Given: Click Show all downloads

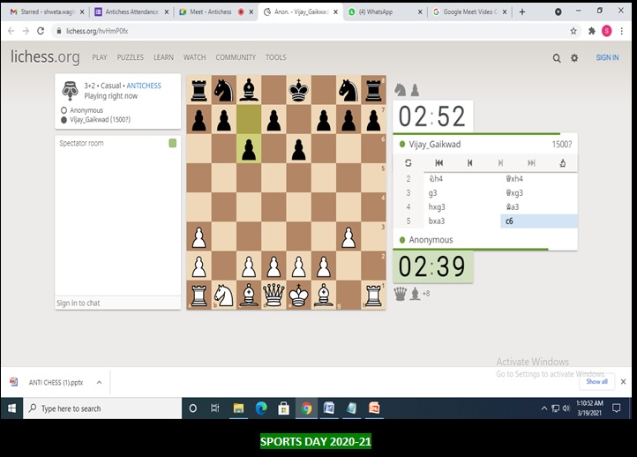Looking at the screenshot, I should pyautogui.click(x=596, y=381).
